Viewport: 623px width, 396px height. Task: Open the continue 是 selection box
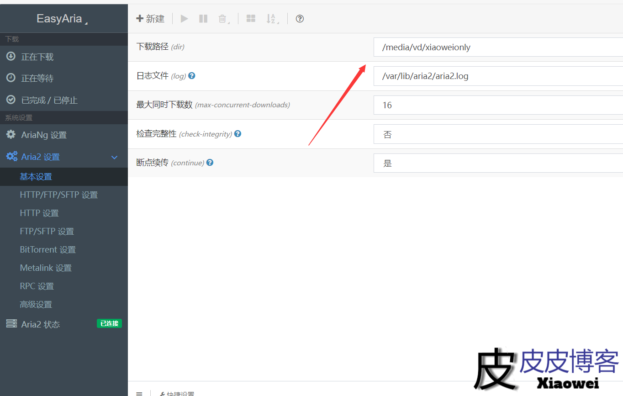(498, 163)
